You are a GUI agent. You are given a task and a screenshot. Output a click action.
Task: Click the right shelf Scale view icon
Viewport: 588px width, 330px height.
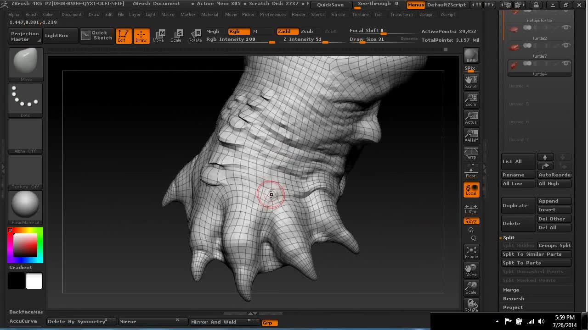point(471,287)
